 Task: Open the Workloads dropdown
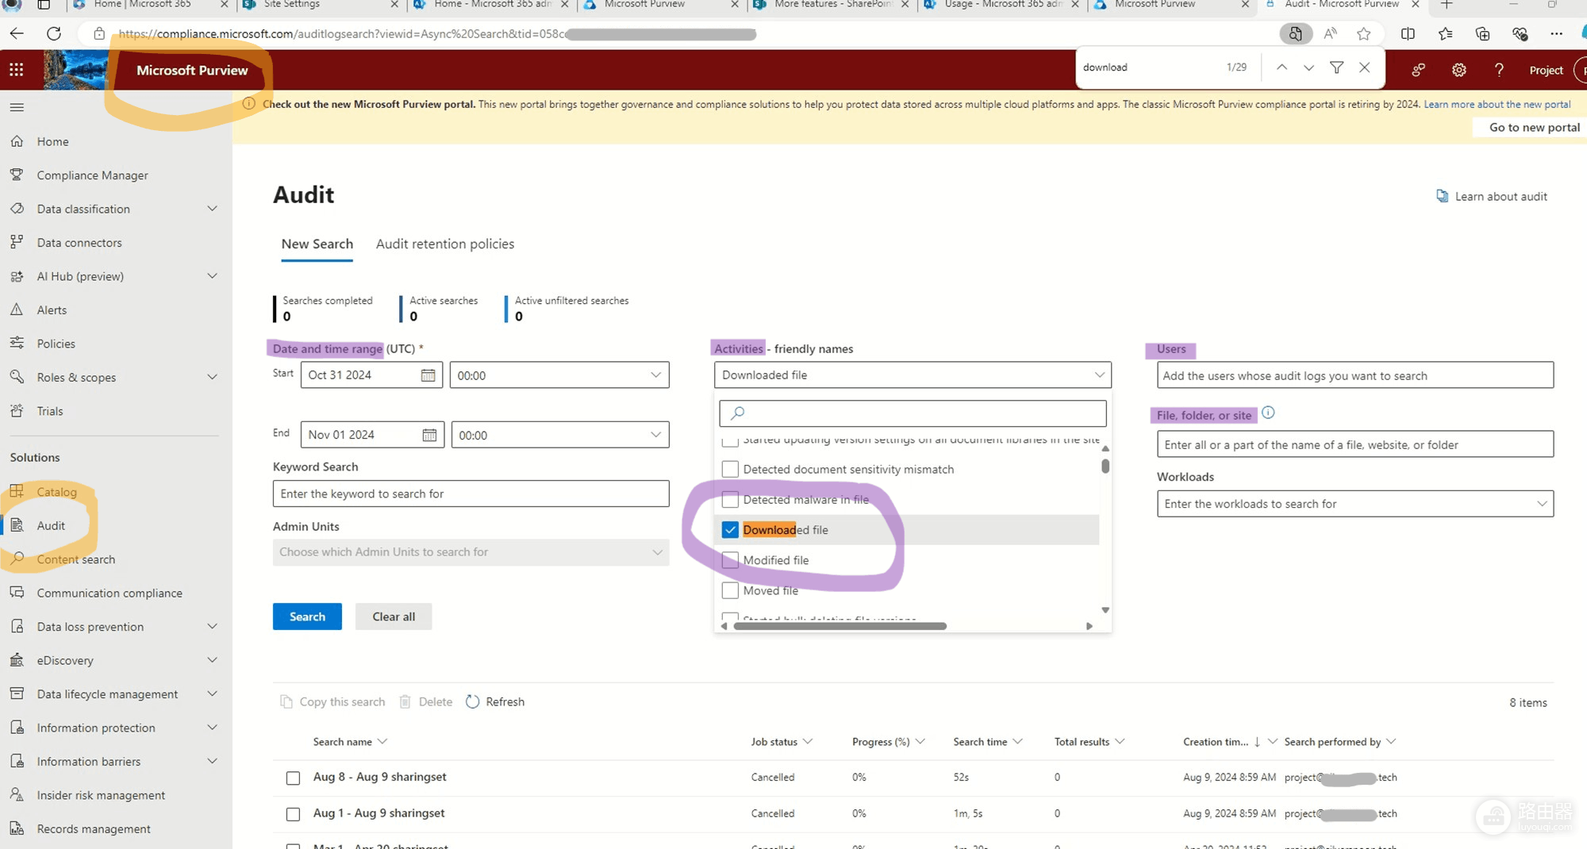1355,504
